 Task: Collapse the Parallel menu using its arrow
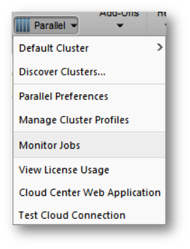click(74, 25)
